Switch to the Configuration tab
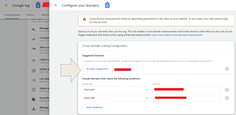Screen dimensions: 236x115 pos(12,15)
